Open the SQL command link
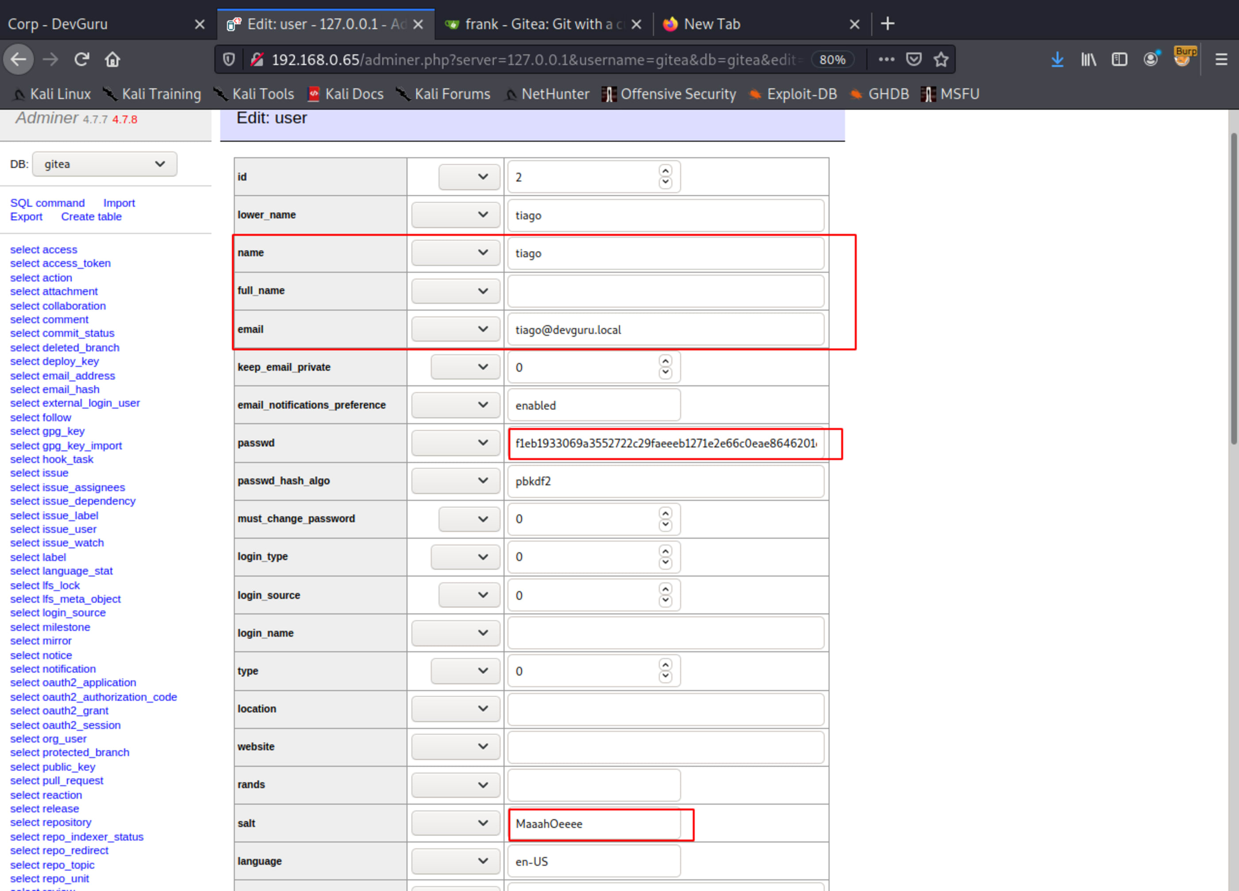This screenshot has width=1239, height=891. 47,203
